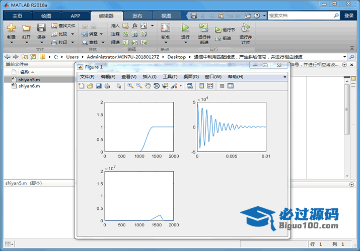Click the 运行并计时 button
Screen dimensions: 360x251
[245, 34]
